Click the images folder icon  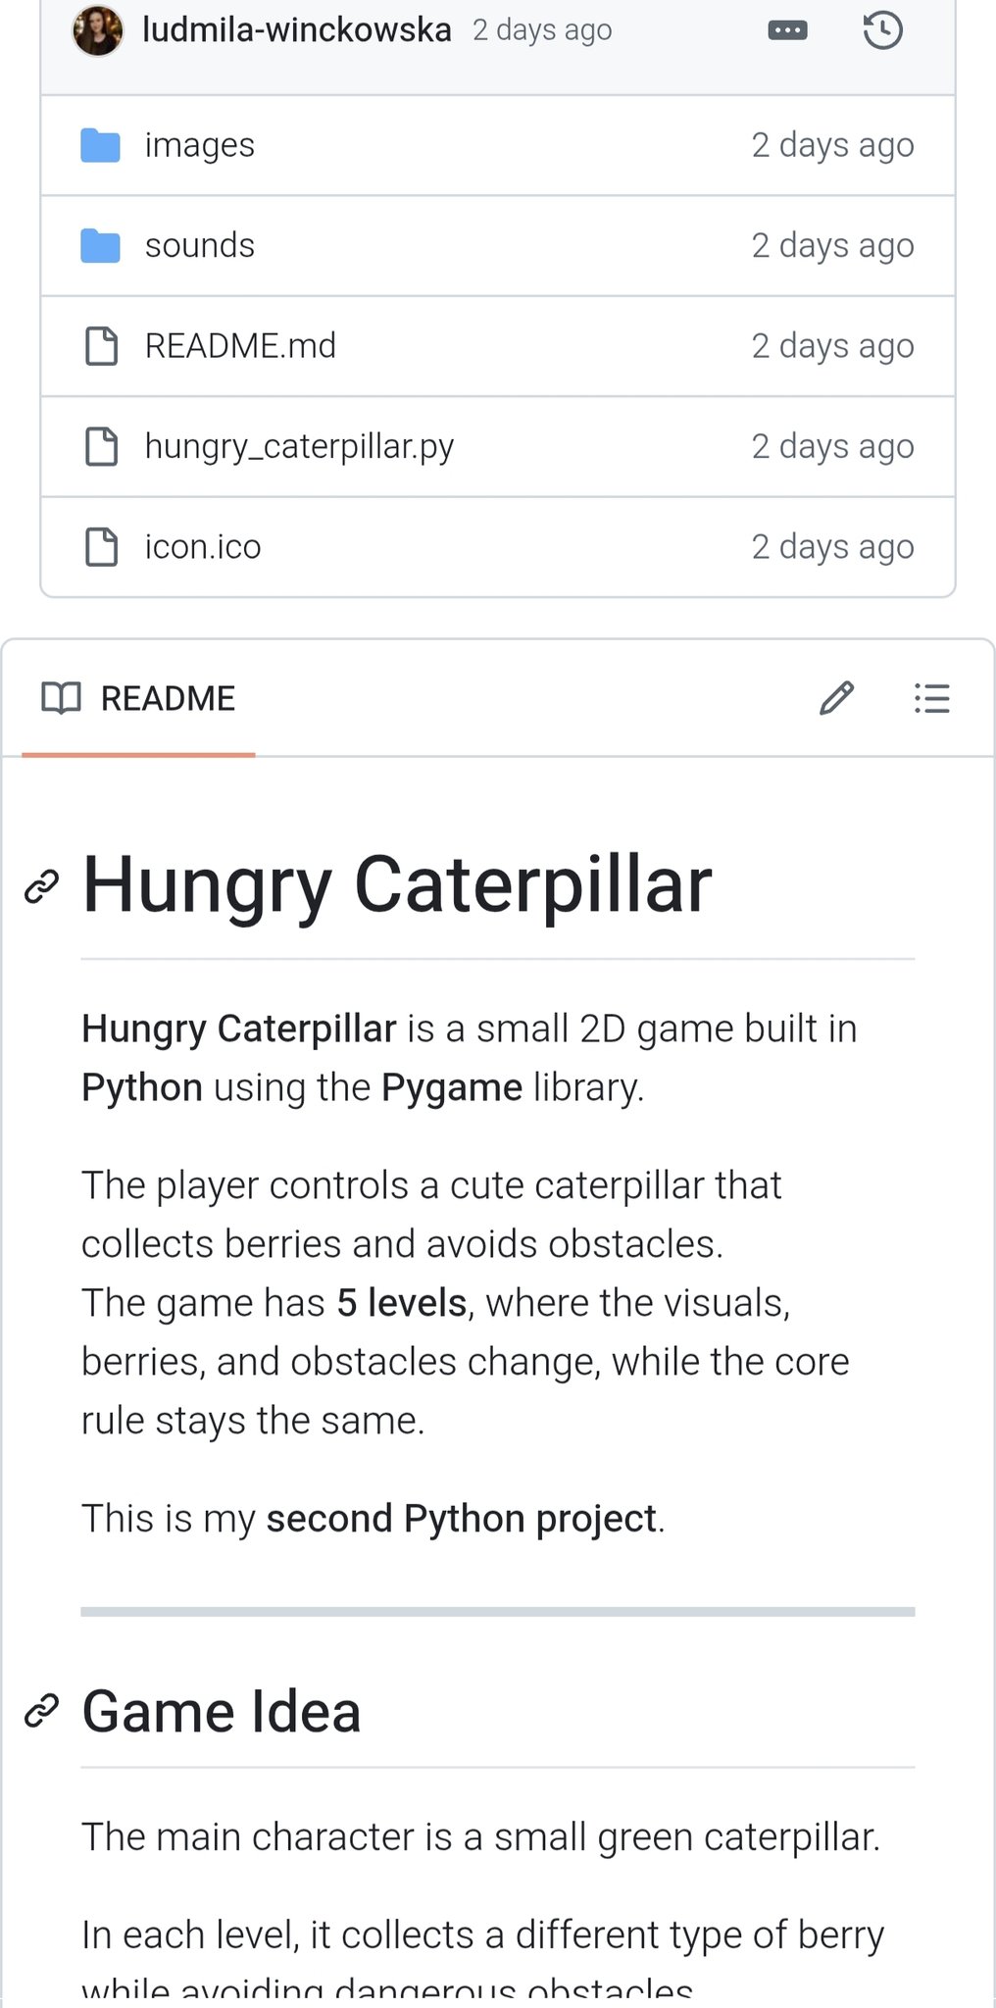(100, 145)
